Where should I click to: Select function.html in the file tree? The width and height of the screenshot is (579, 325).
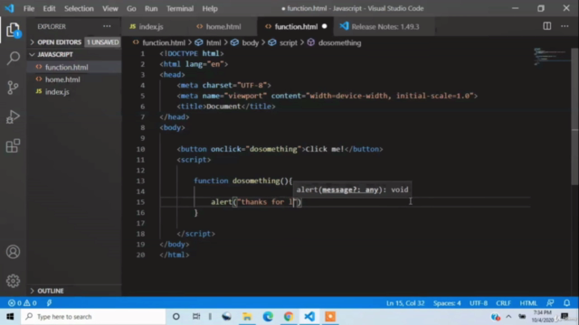tap(66, 67)
